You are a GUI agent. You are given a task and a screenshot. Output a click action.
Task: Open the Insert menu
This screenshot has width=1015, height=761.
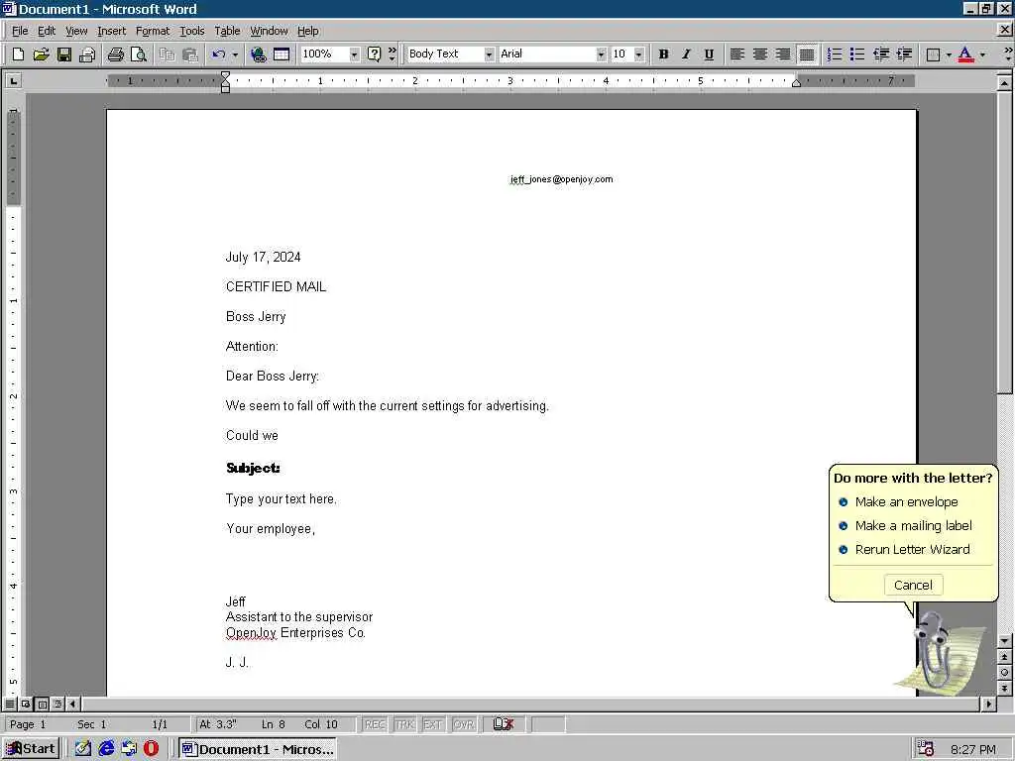[x=111, y=31]
